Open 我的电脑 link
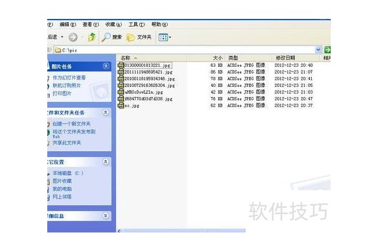 pos(62,189)
